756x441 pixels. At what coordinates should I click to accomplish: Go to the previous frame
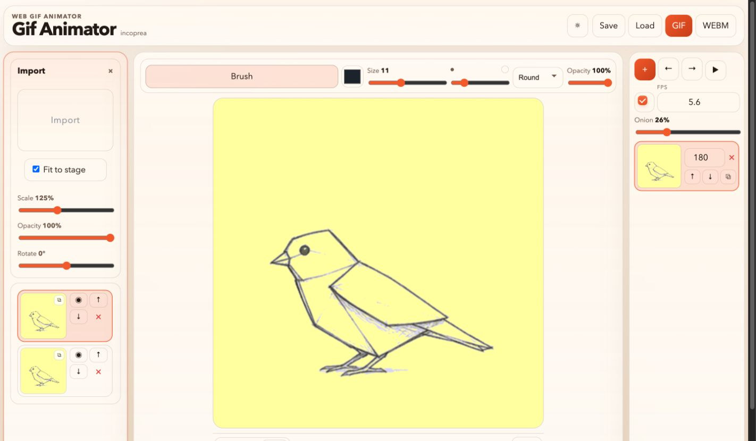click(x=668, y=70)
